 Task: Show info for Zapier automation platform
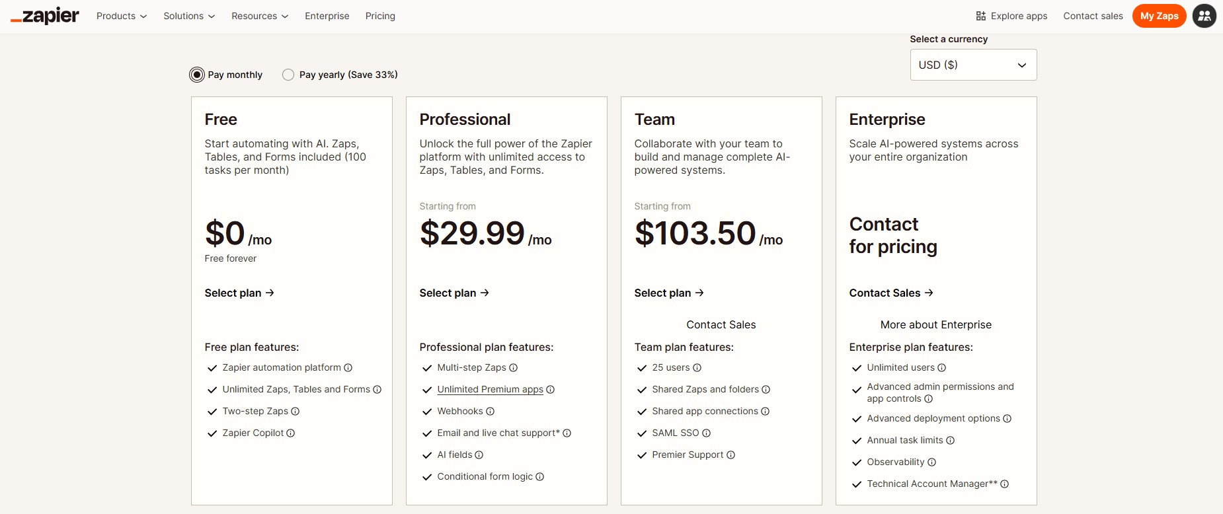348,368
